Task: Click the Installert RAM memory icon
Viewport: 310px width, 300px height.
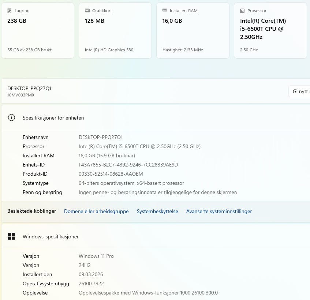Action: click(165, 11)
